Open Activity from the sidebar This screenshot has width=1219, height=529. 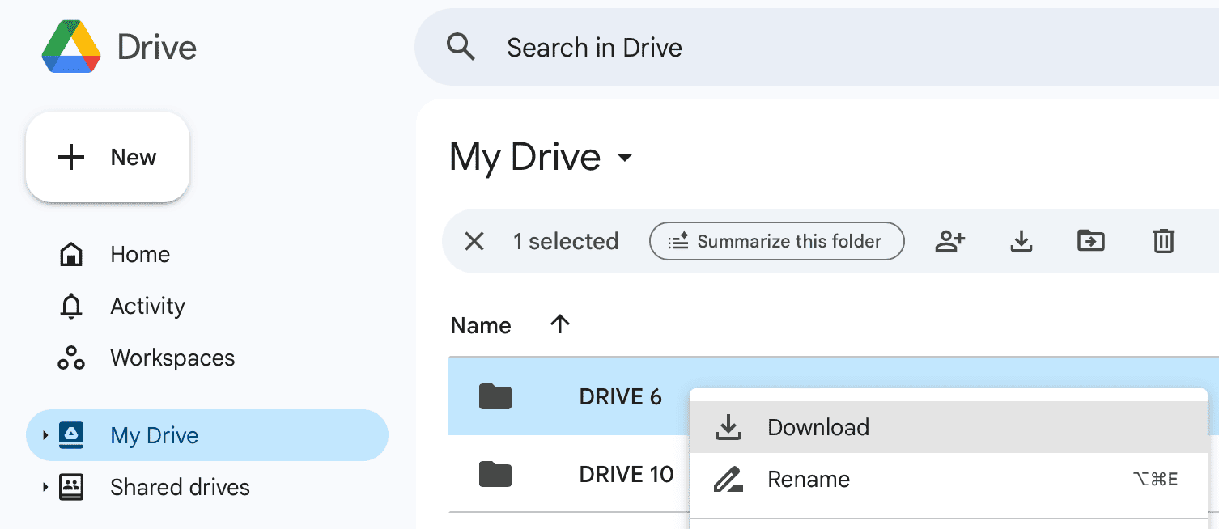pos(147,306)
